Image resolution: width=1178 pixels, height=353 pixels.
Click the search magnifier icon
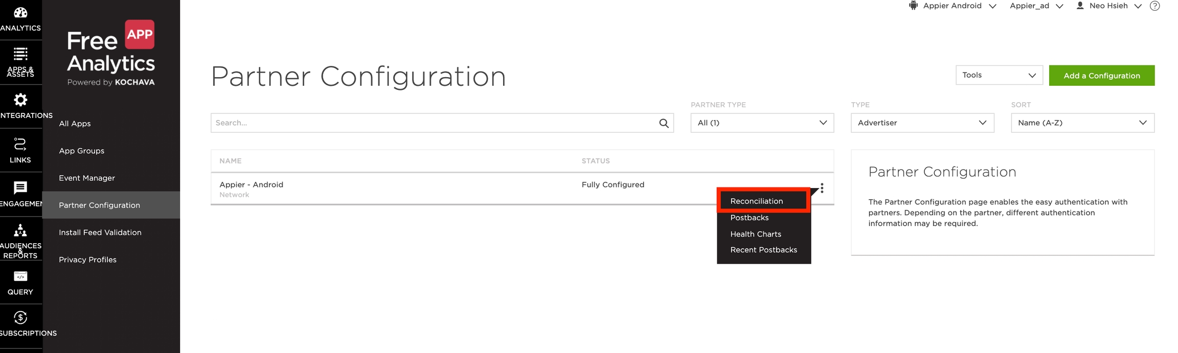[664, 123]
